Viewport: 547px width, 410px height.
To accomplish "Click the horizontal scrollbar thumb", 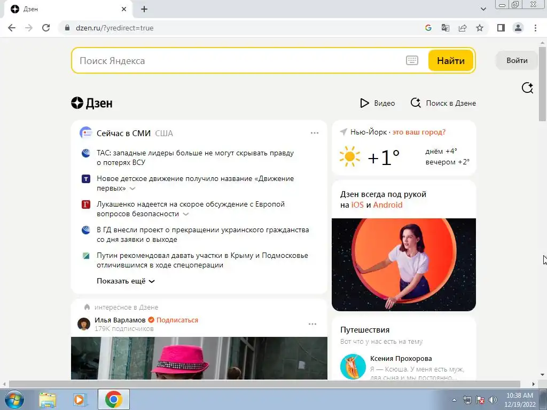I will (x=264, y=384).
